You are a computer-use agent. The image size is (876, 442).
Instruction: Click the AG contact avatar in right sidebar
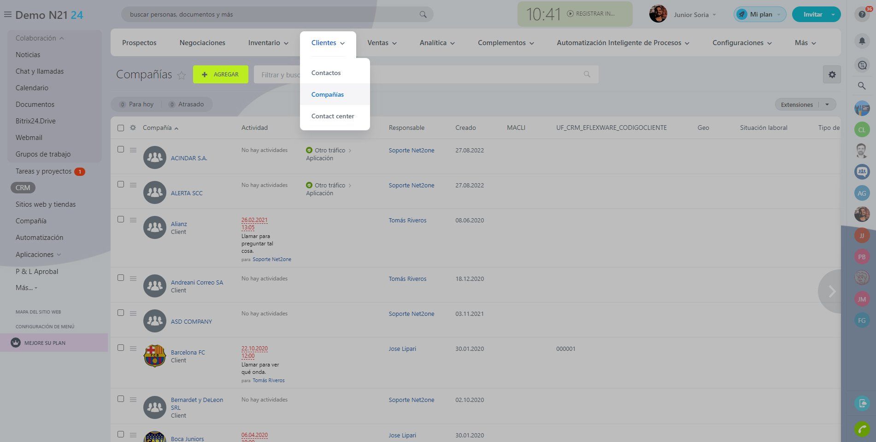click(x=862, y=193)
